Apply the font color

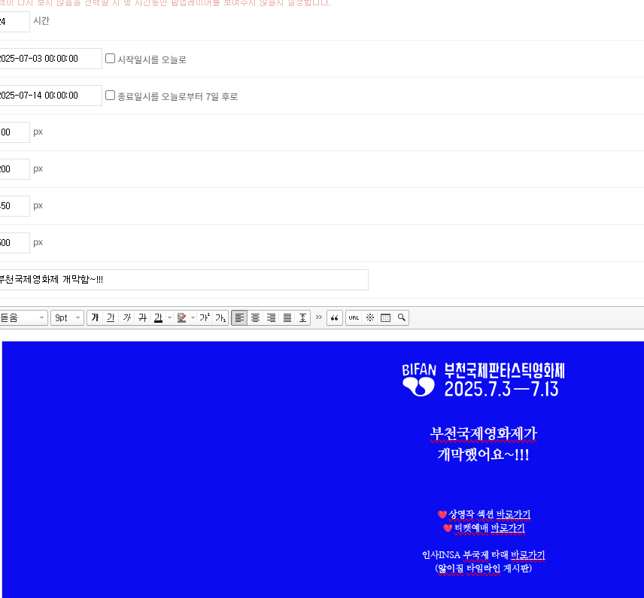coord(158,318)
